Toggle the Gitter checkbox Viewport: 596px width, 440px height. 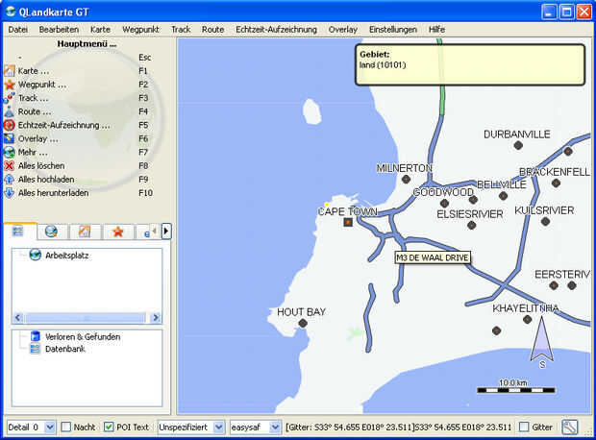pos(524,428)
